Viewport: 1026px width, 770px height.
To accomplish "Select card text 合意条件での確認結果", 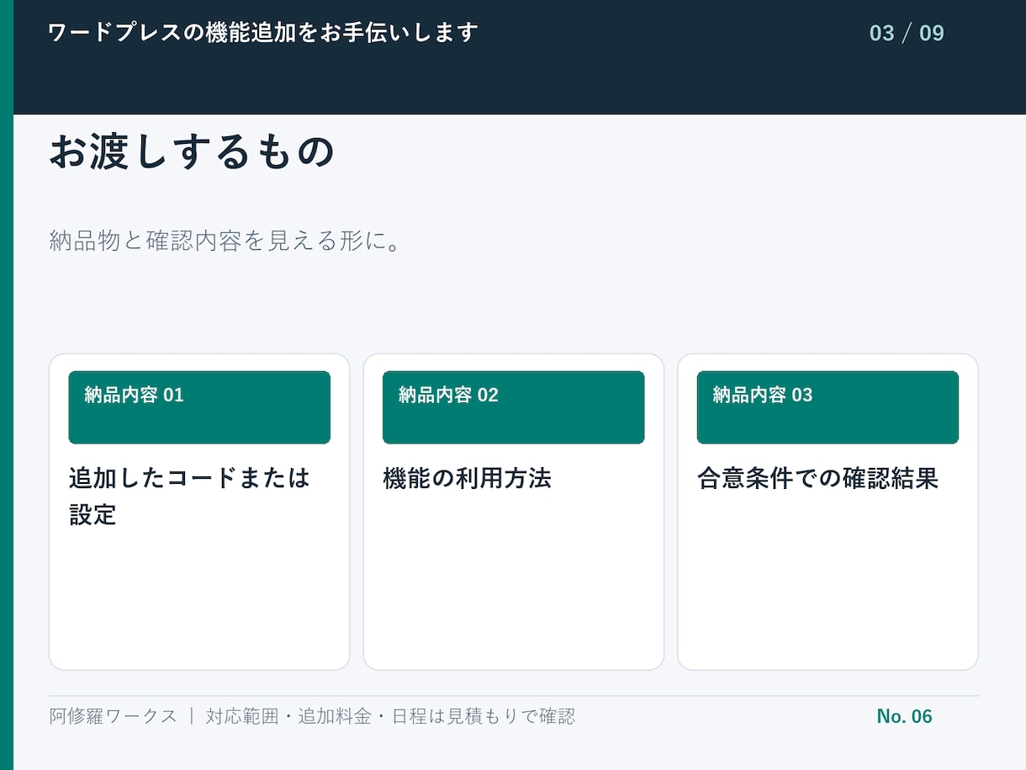I will pyautogui.click(x=817, y=479).
